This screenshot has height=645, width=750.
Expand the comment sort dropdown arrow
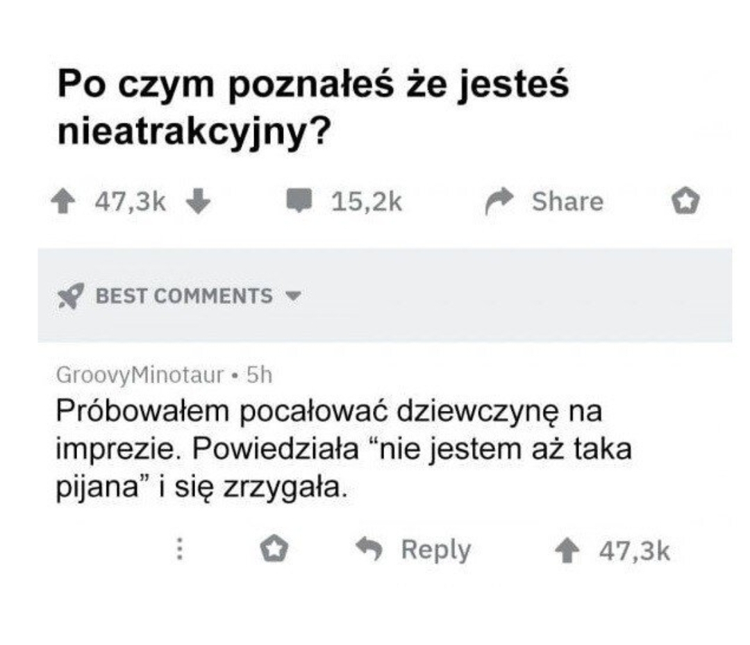pyautogui.click(x=294, y=297)
